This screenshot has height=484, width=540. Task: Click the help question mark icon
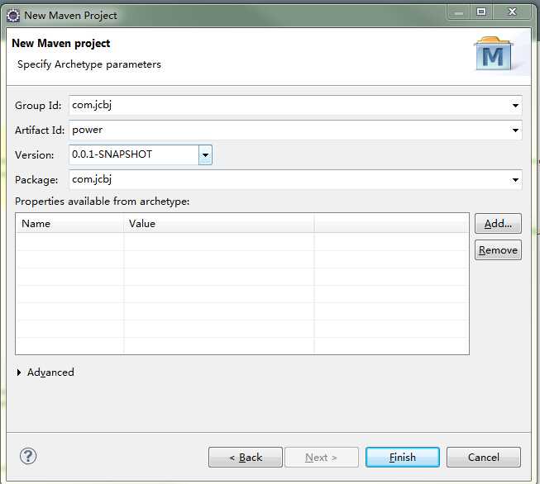(28, 457)
